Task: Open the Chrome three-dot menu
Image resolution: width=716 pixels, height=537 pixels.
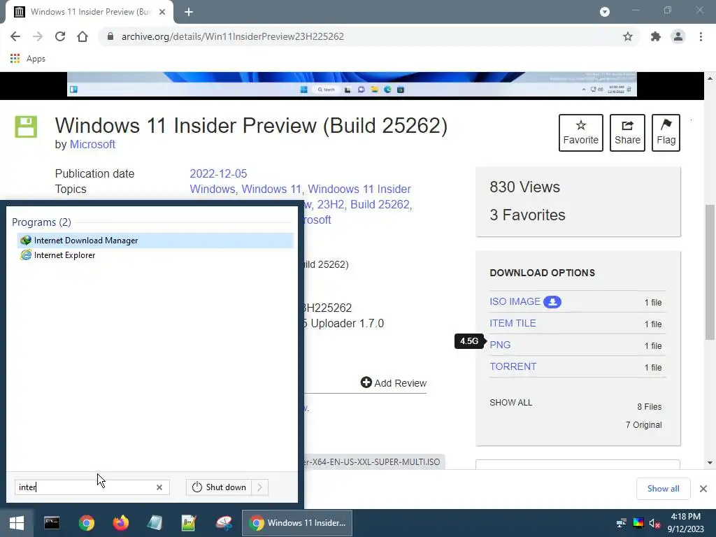Action: click(x=701, y=36)
